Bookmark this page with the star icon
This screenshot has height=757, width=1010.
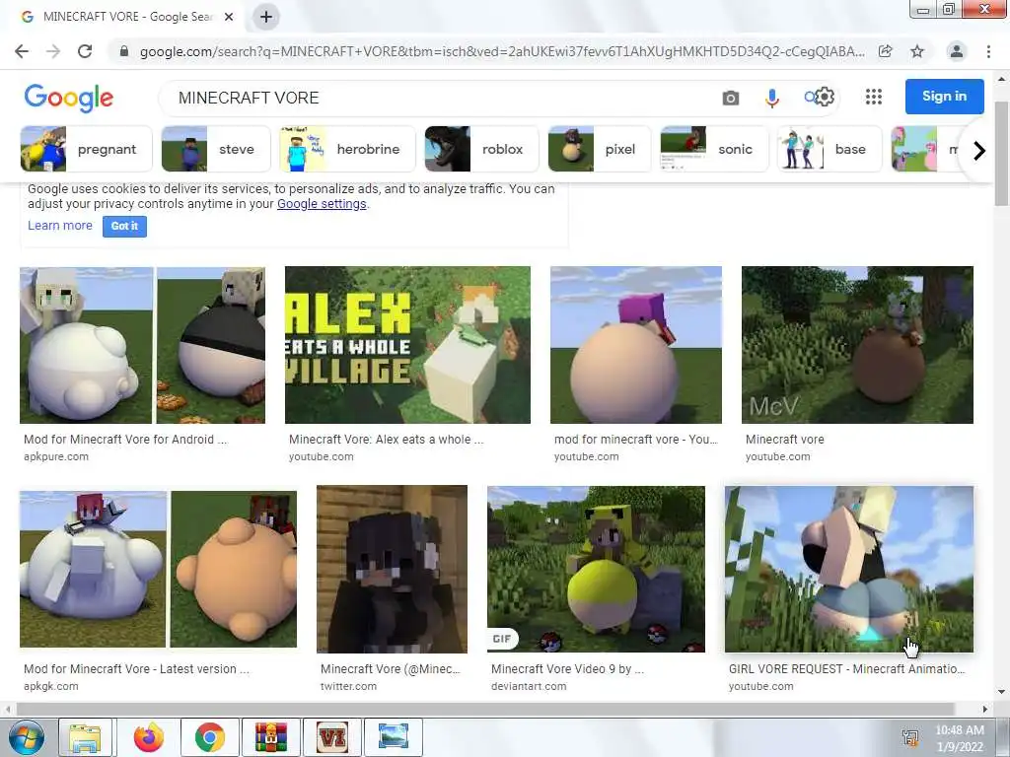[x=917, y=51]
